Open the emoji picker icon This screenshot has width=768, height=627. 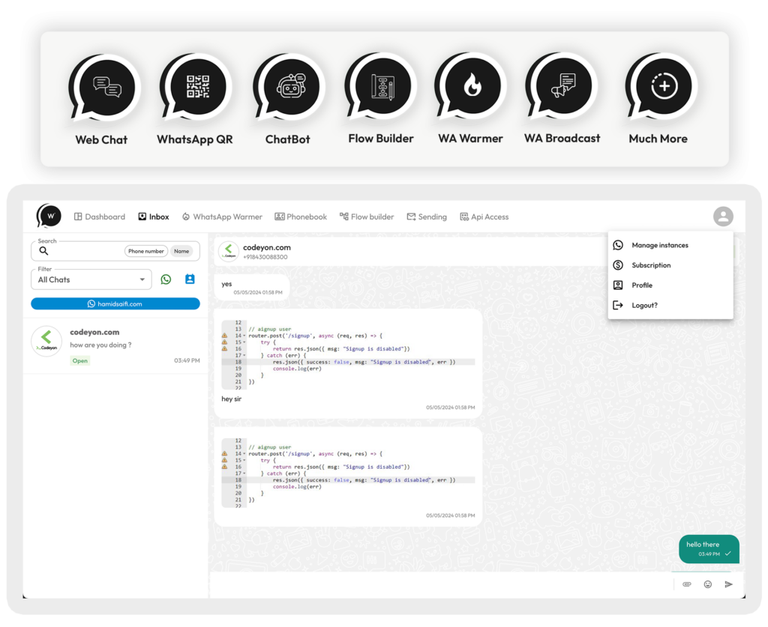pos(707,584)
